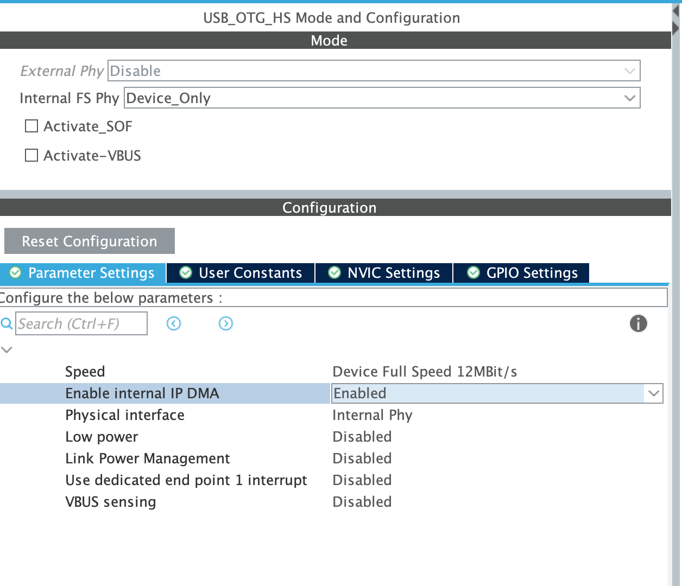Open the Internal FS Phy dropdown
Screen dimensions: 682x586
[629, 98]
